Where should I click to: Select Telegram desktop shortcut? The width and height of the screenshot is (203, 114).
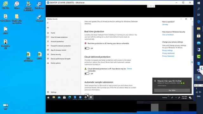(x=39, y=18)
